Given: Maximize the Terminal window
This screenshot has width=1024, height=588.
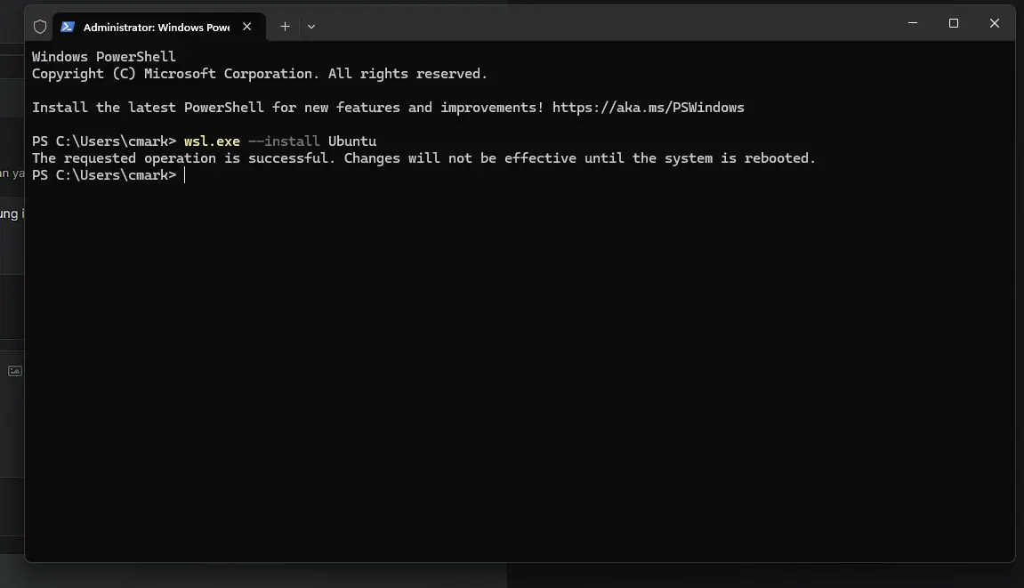Looking at the screenshot, I should (x=954, y=23).
